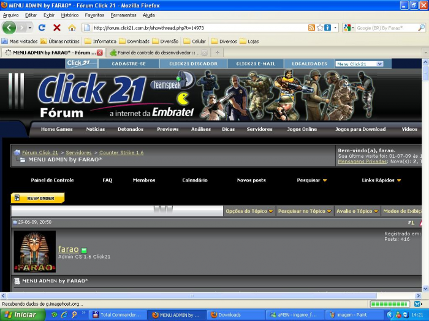Go back with the green arrow button

9,28
